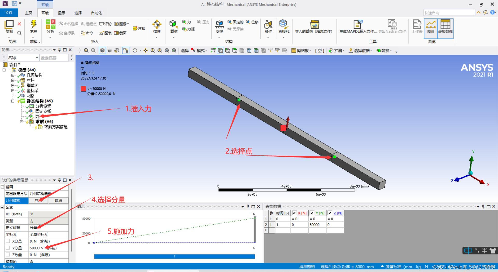This screenshot has width=498, height=272.
Task: Click the Apply button for geometry
Action: [38, 200]
